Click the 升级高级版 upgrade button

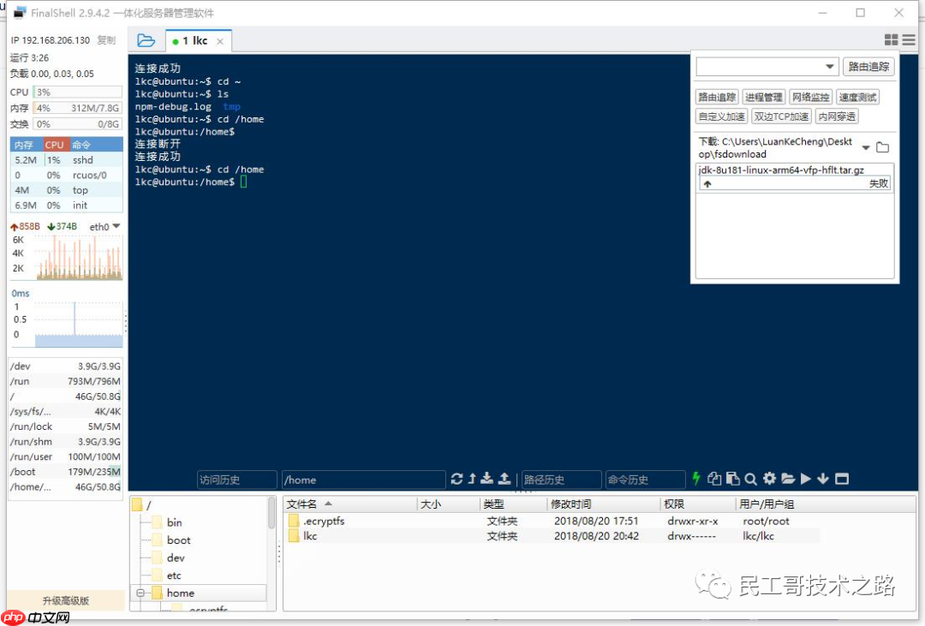click(x=65, y=600)
